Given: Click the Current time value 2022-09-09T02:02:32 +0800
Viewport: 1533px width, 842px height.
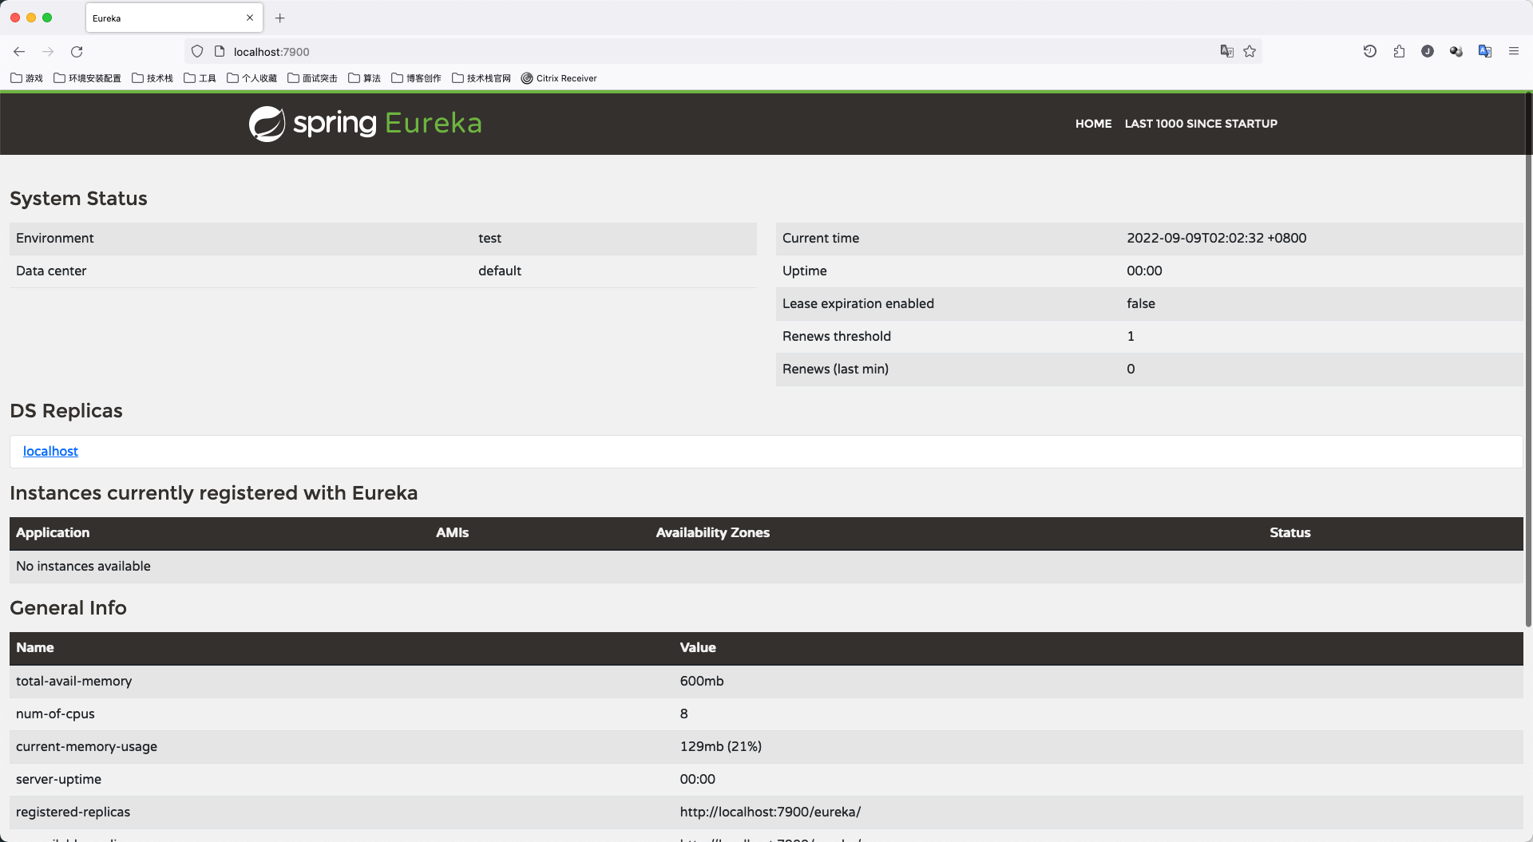Looking at the screenshot, I should 1216,238.
